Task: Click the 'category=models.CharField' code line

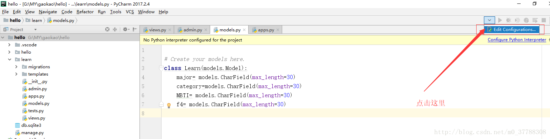Action: 239,86
